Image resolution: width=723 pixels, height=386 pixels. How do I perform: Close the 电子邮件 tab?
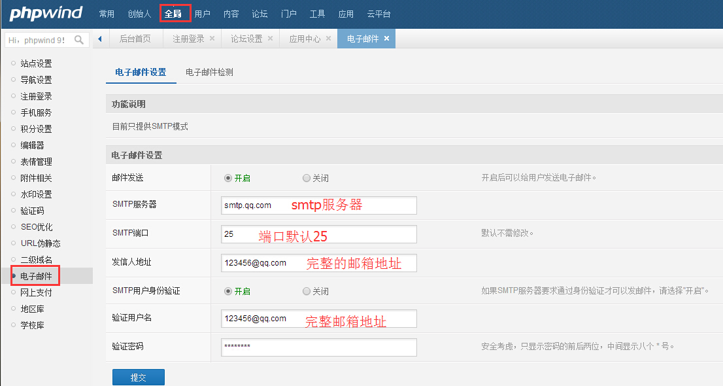tap(386, 39)
